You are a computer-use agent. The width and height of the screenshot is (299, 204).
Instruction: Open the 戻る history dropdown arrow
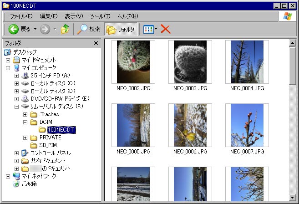coord(35,29)
